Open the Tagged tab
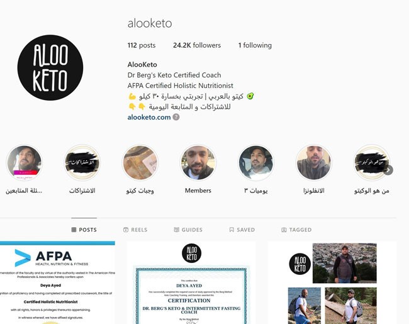The width and height of the screenshot is (409, 324). [x=296, y=230]
